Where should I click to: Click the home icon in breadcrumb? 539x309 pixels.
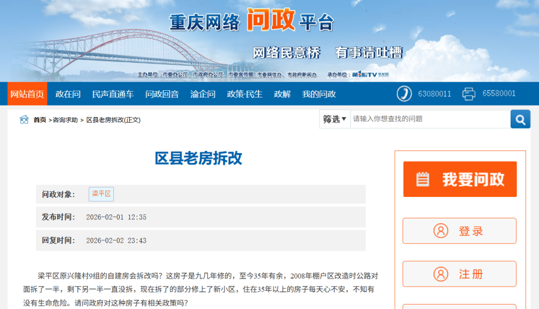pos(24,120)
